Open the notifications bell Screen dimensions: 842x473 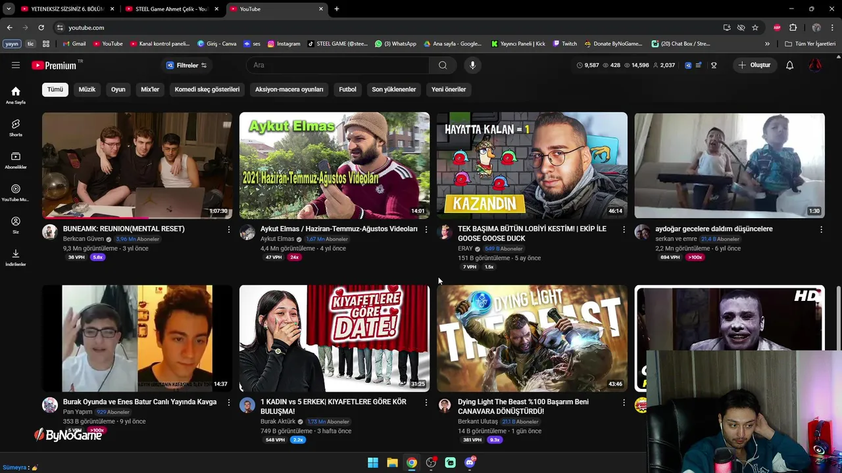click(790, 65)
